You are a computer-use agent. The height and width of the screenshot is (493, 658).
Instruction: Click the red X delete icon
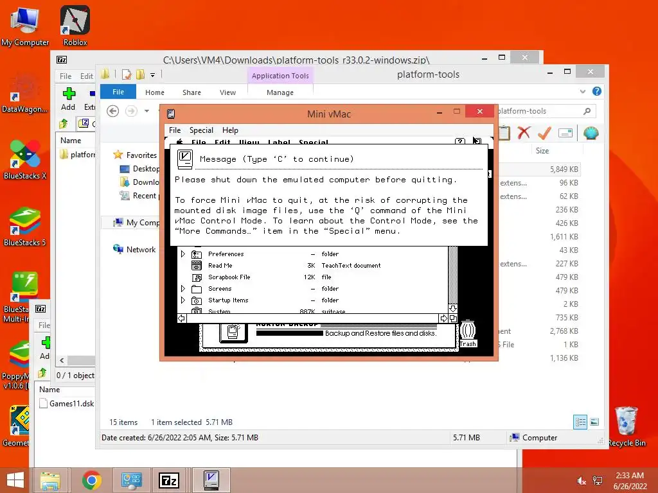tap(524, 134)
